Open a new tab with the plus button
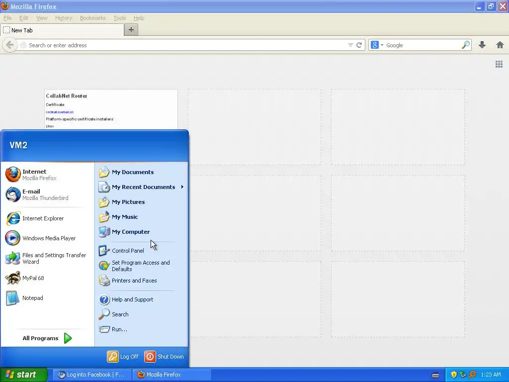This screenshot has height=382, width=509. 131,30
